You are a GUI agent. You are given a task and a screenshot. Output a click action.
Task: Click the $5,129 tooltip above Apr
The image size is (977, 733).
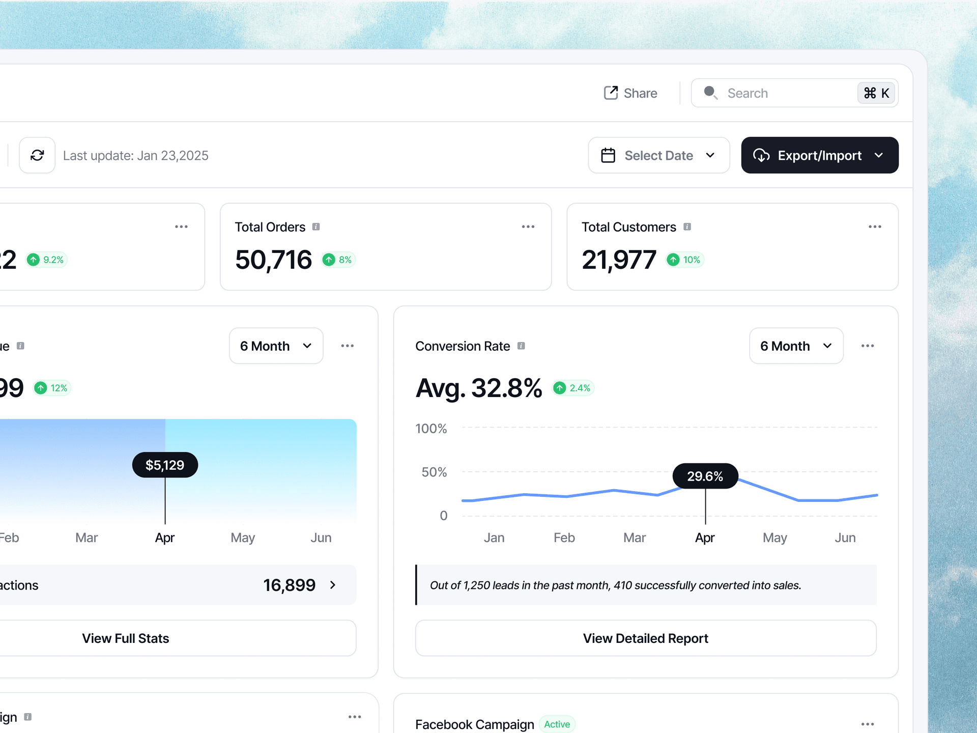pos(164,465)
